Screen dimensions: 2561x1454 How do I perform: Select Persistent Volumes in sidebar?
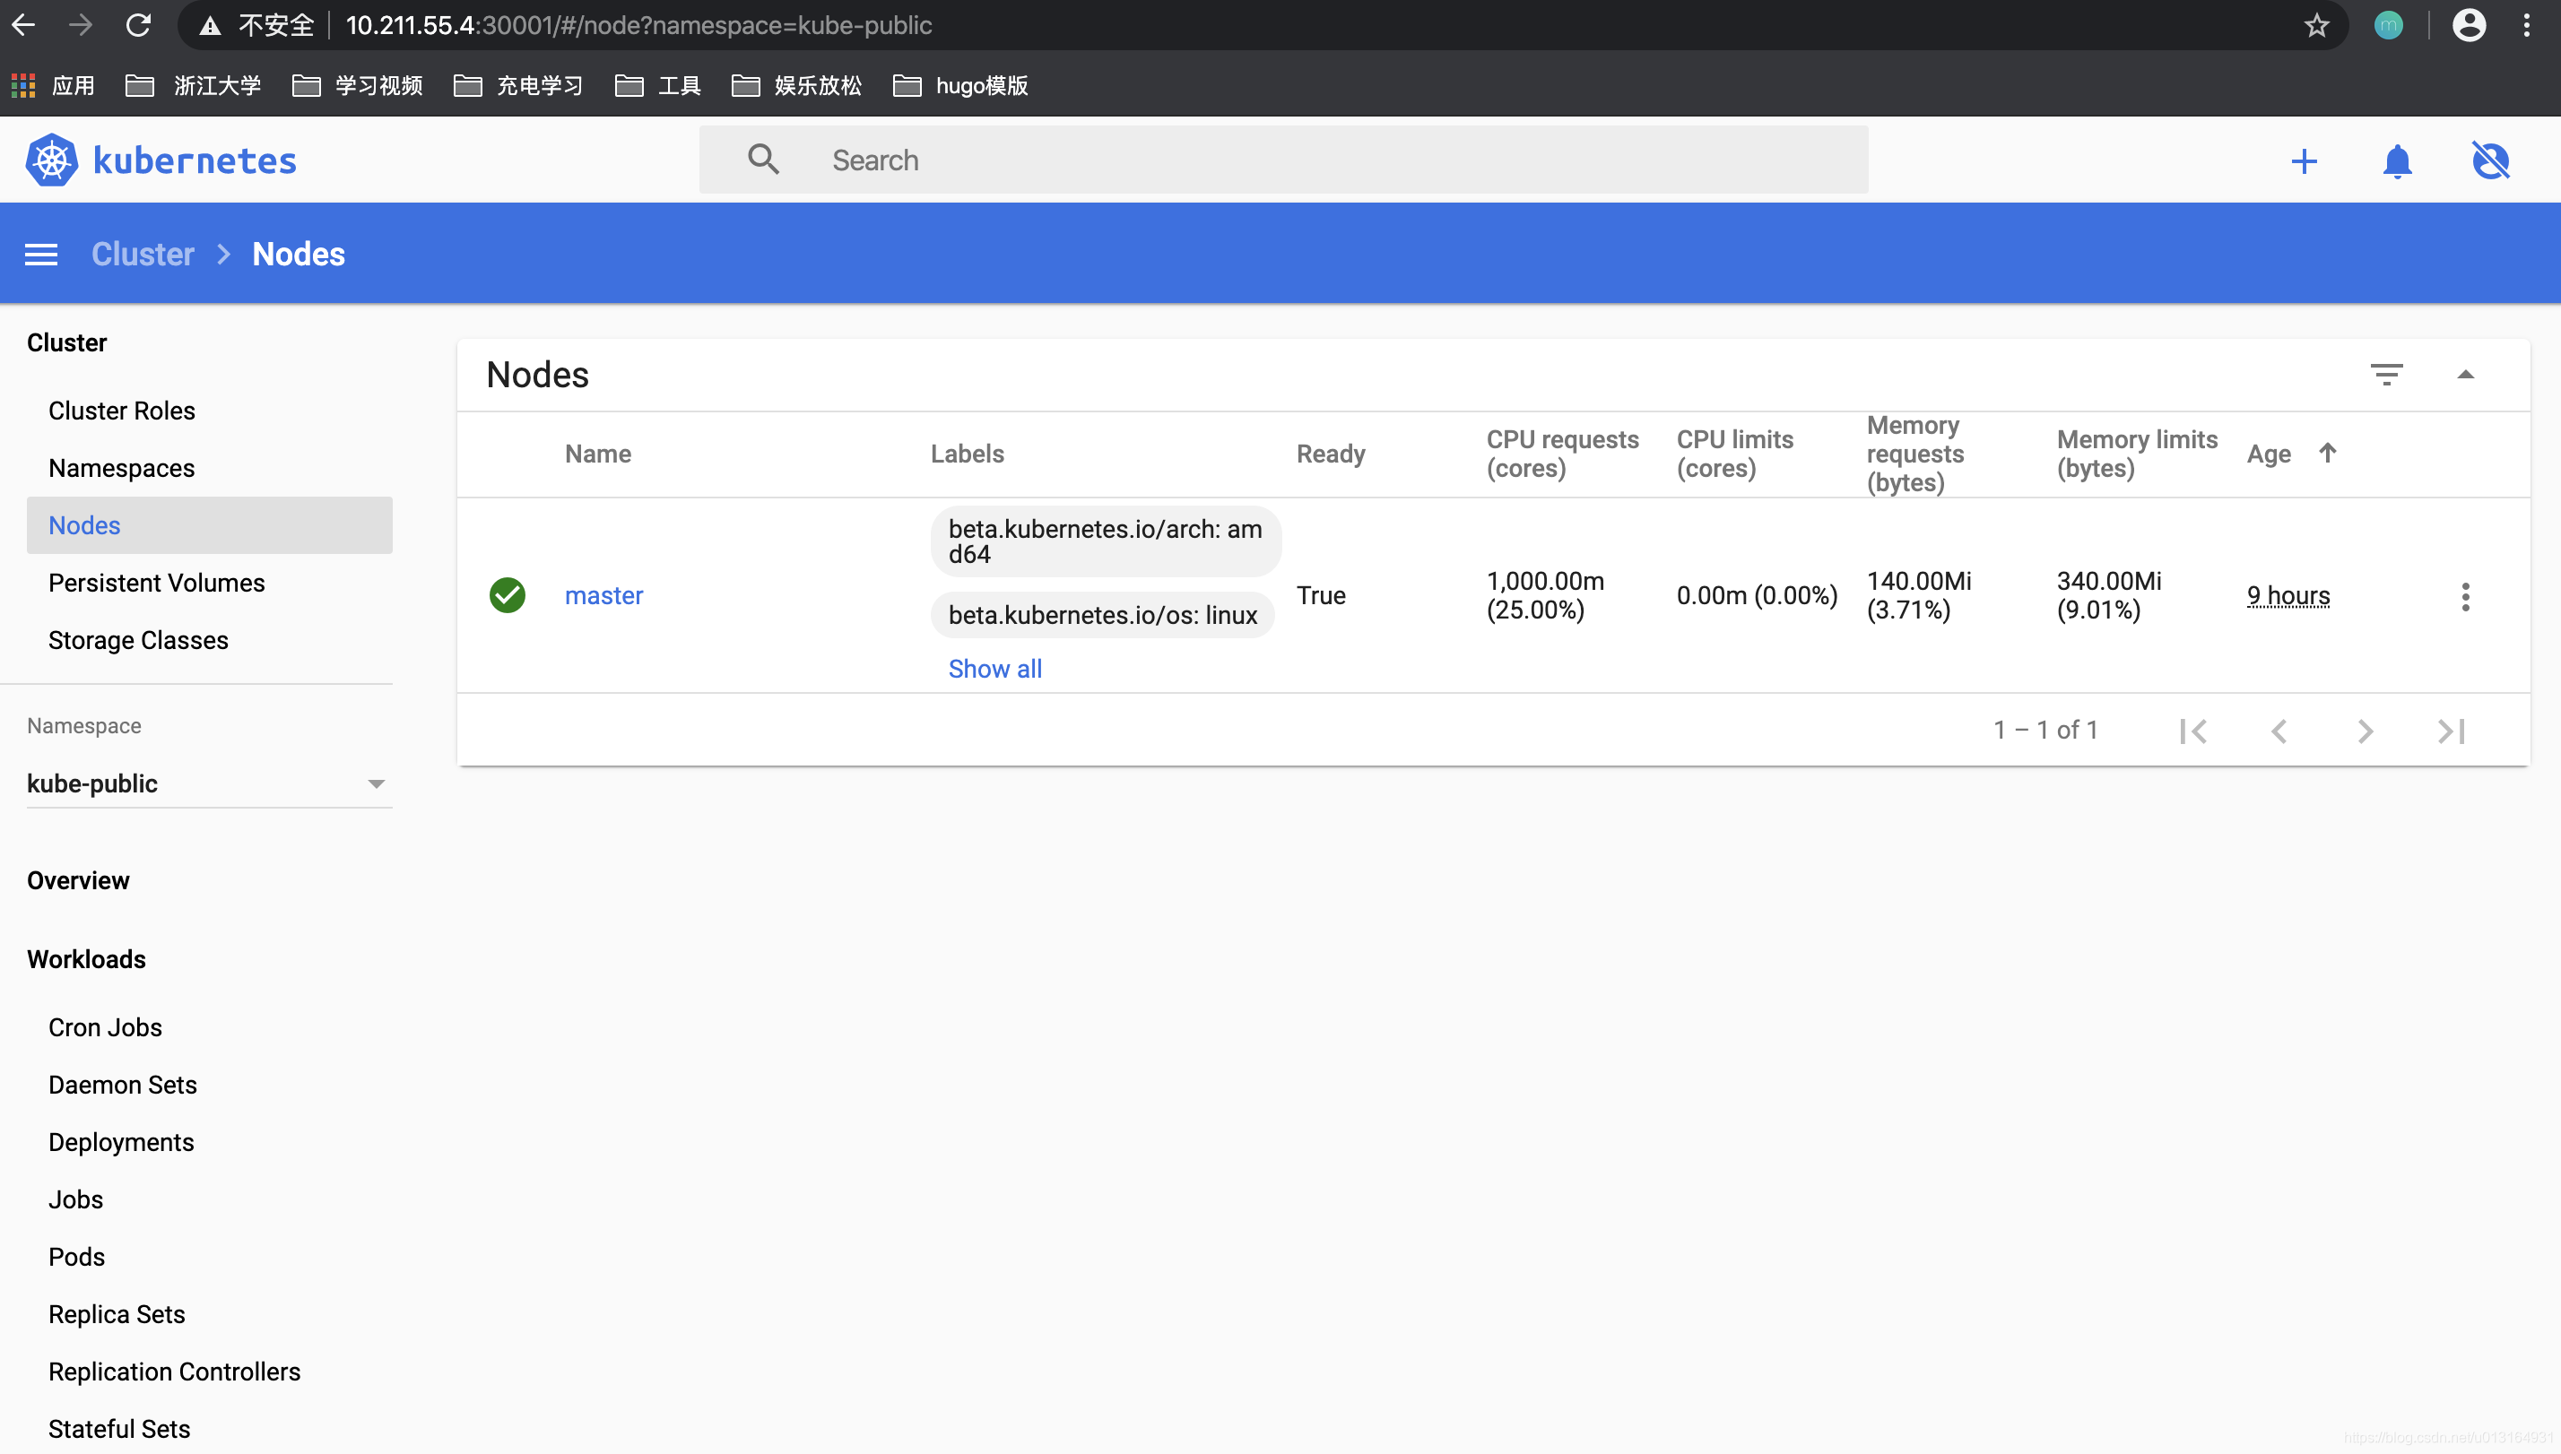point(156,582)
